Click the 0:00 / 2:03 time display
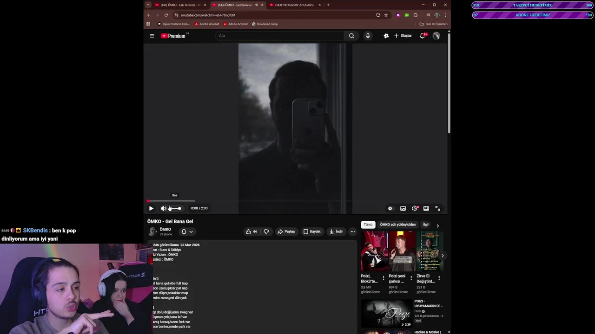 coord(199,208)
